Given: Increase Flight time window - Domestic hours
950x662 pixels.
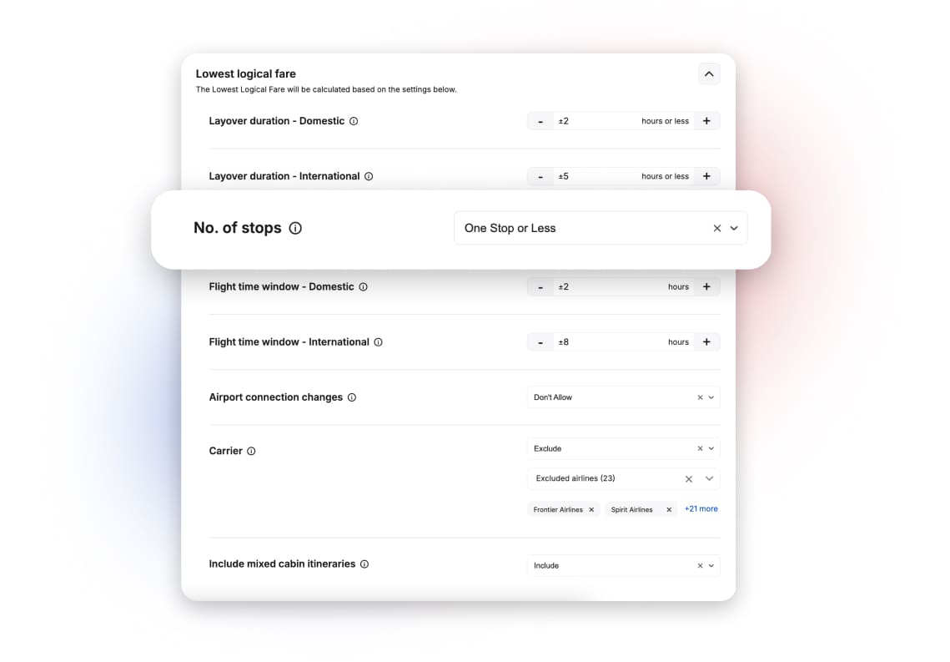Looking at the screenshot, I should [706, 286].
